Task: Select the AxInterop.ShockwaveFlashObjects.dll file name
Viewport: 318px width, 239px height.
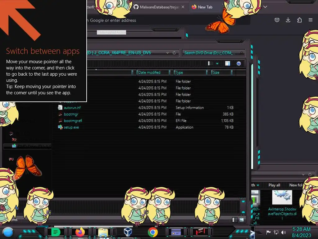Action: click(282, 213)
